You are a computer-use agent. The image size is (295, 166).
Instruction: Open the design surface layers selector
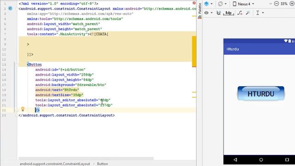[x=206, y=4]
